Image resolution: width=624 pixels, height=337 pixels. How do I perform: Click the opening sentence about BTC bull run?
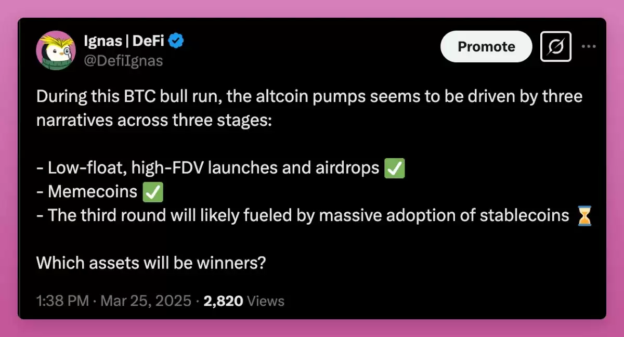click(x=309, y=97)
